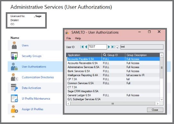The image size is (174, 124).
Task: Click the Close button in dialog
Action: pyautogui.click(x=155, y=110)
